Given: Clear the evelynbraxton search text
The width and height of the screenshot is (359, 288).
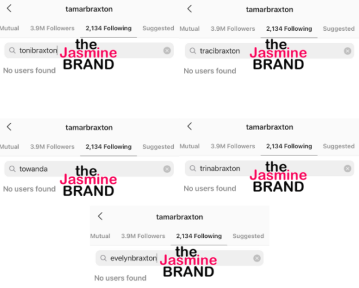Looking at the screenshot, I should [257, 258].
